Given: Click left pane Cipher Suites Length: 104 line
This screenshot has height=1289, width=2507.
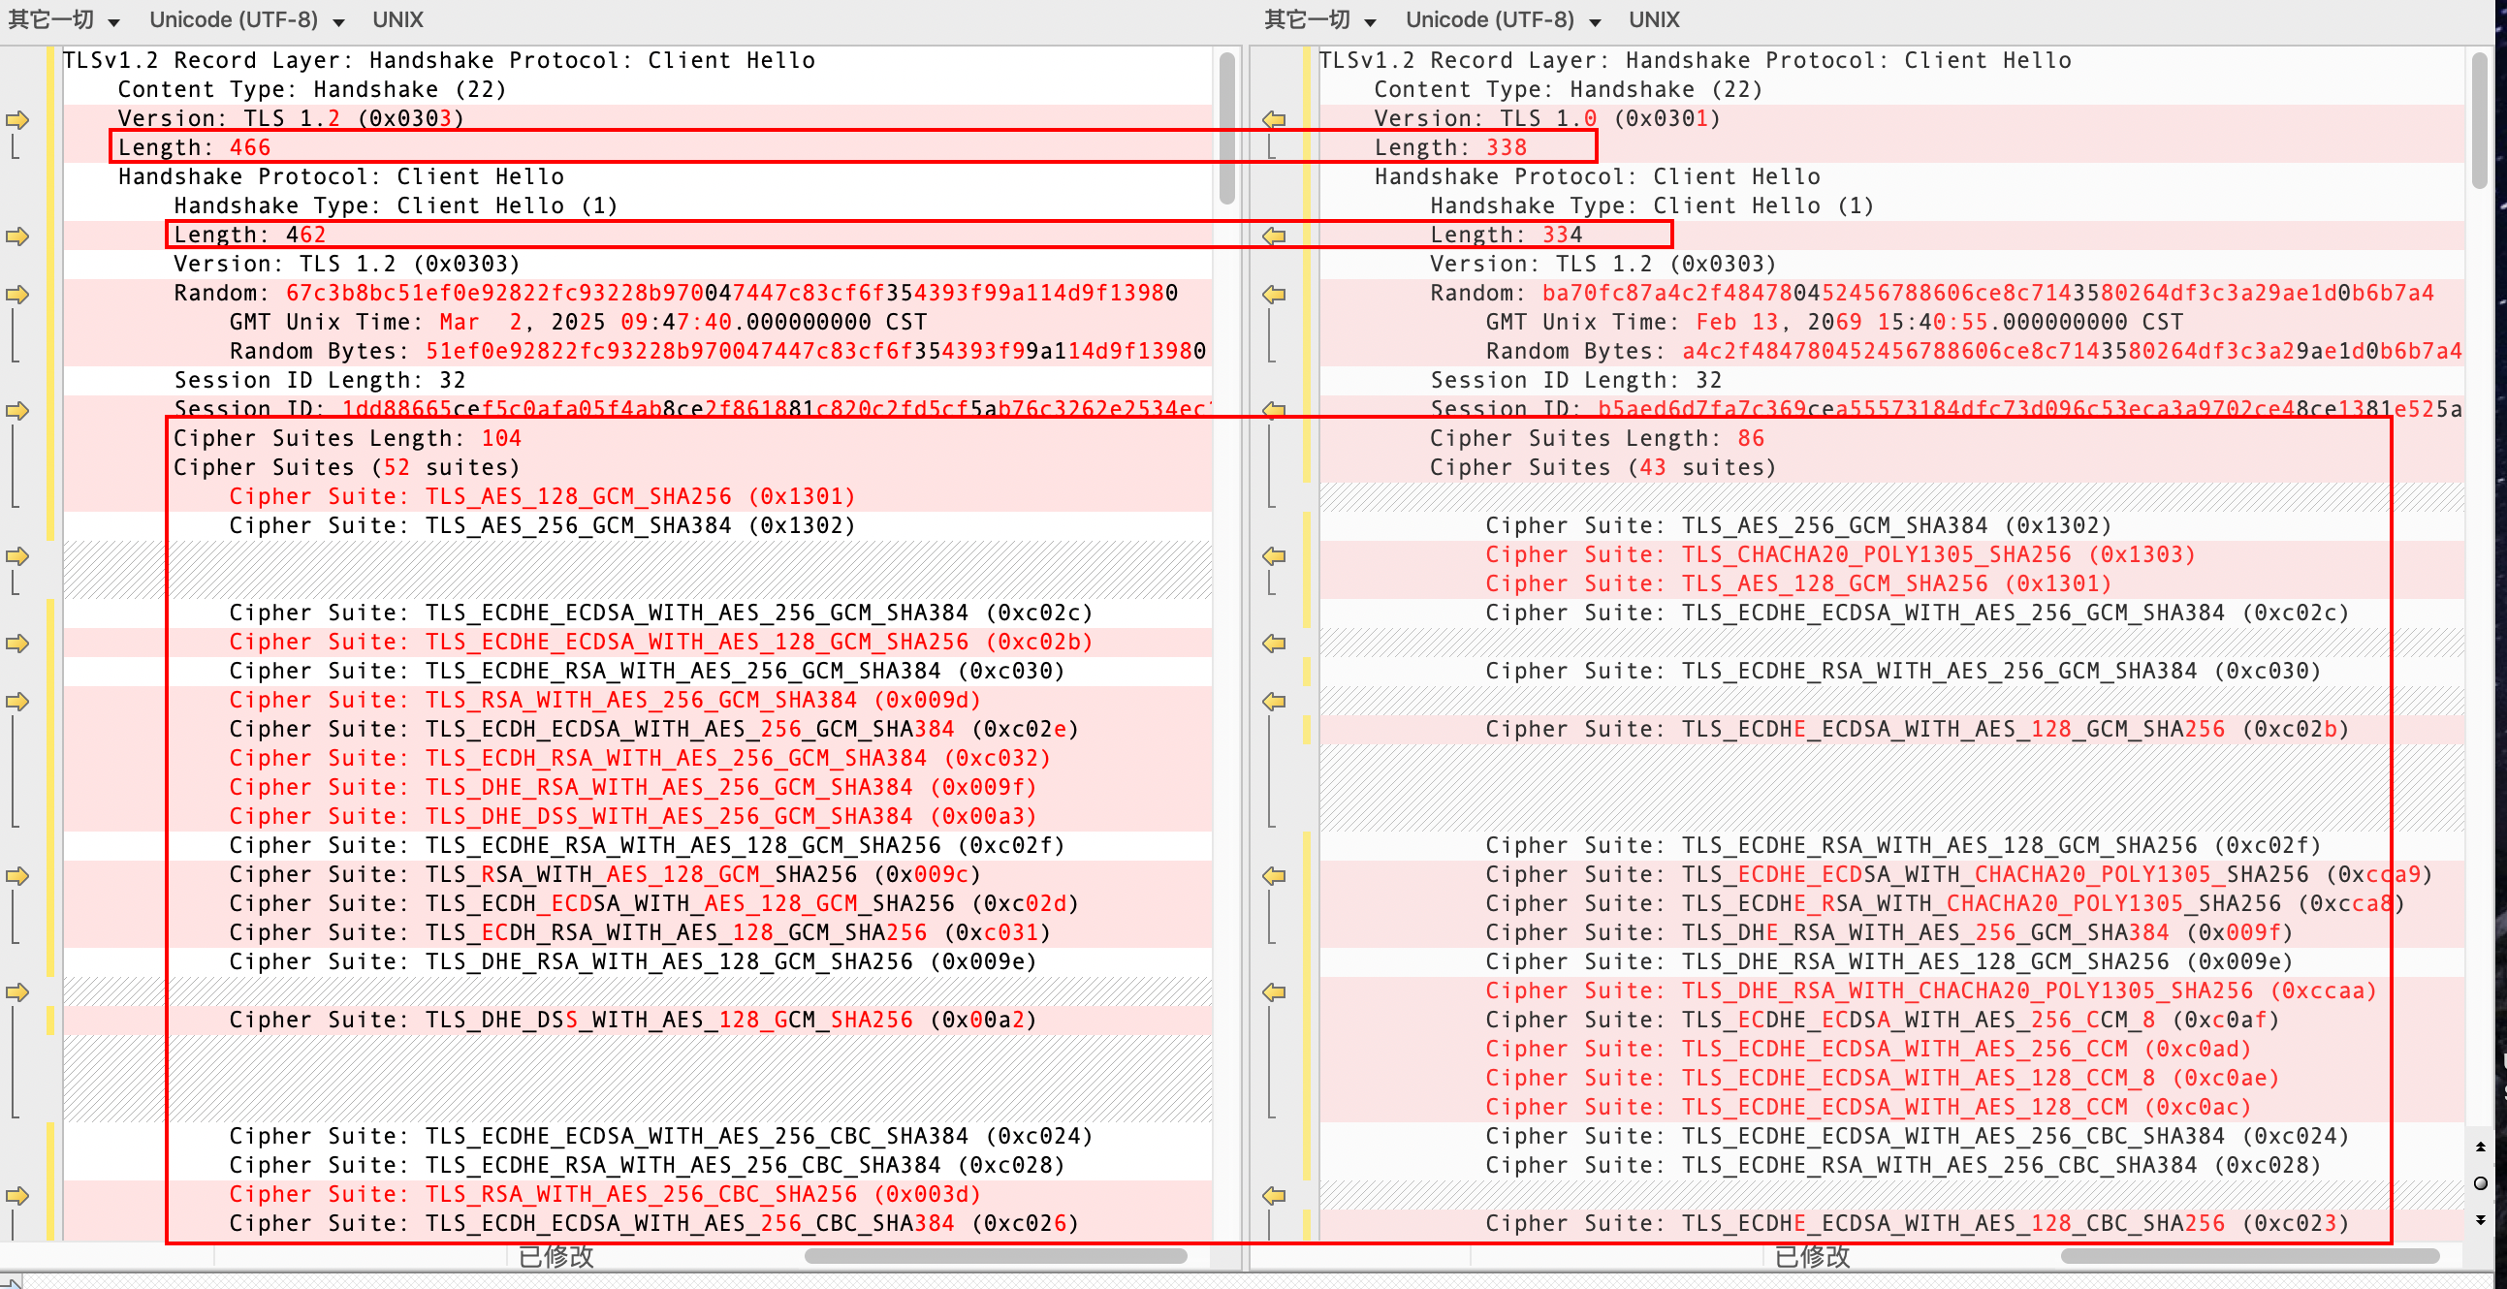Looking at the screenshot, I should coord(346,439).
